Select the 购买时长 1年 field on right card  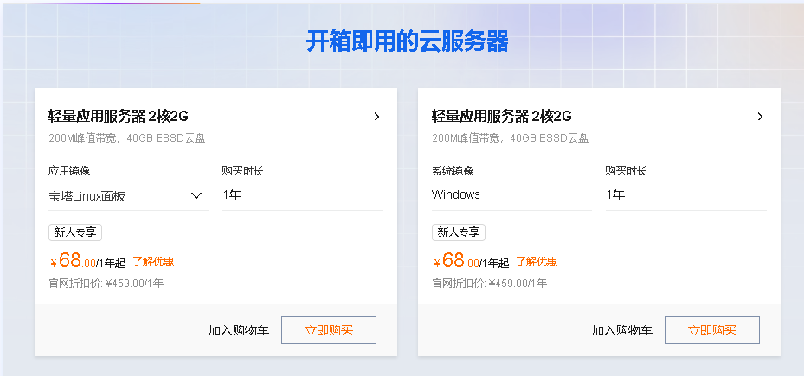[x=685, y=195]
